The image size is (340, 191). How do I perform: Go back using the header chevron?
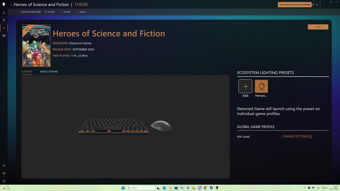(x=11, y=5)
